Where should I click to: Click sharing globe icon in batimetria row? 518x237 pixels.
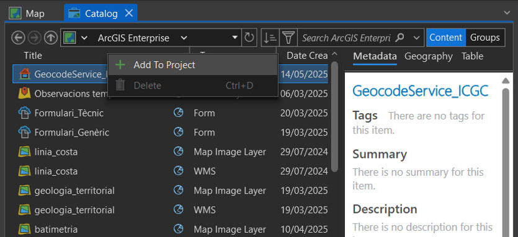(179, 229)
